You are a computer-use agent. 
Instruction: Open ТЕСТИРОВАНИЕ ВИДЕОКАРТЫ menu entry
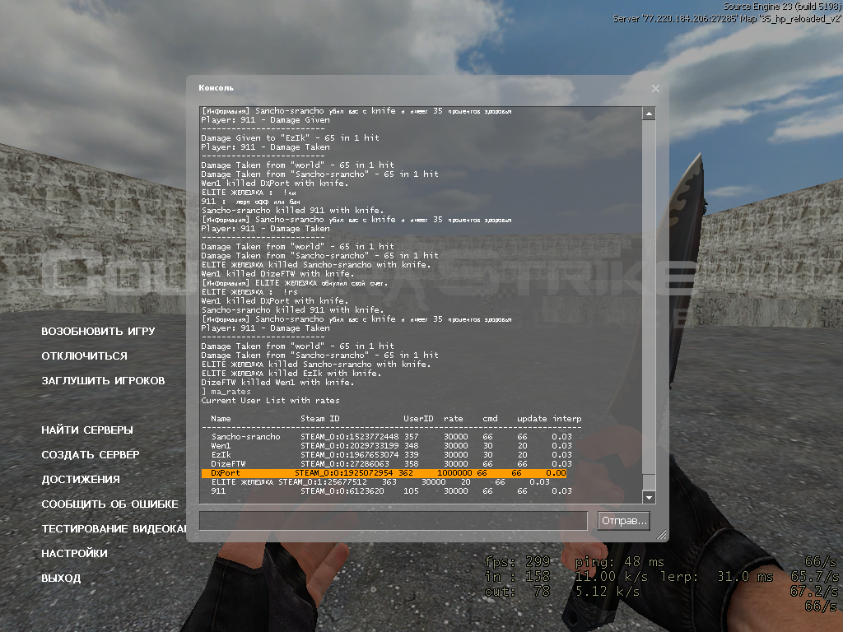click(114, 529)
